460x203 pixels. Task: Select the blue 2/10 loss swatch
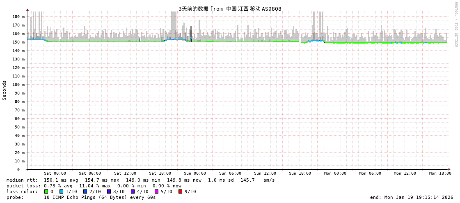pyautogui.click(x=85, y=191)
